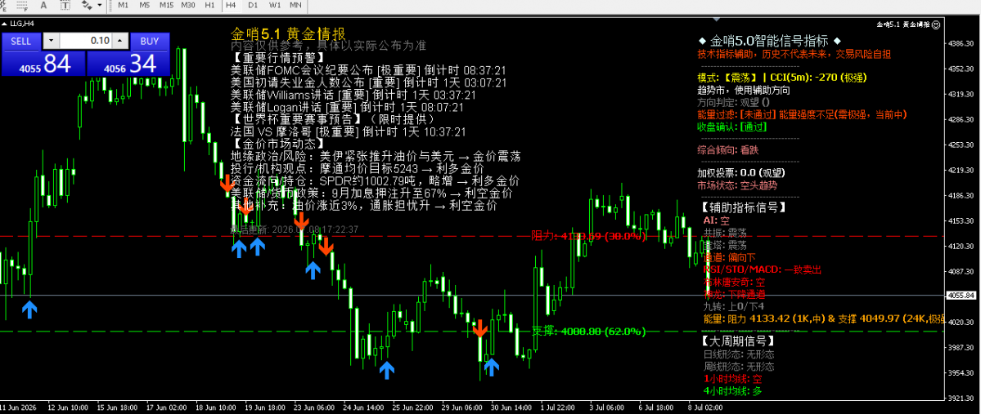Switch chart to D1 timeframe

[253, 5]
